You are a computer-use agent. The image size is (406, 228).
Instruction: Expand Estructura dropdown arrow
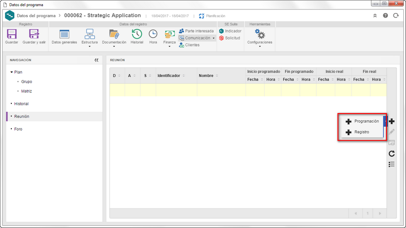(x=90, y=47)
